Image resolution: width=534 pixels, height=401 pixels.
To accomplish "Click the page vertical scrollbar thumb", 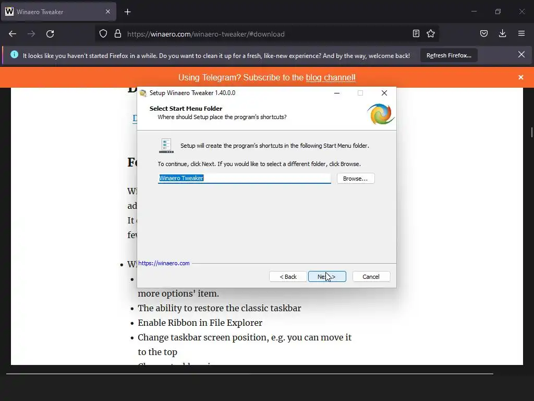I will point(531,132).
